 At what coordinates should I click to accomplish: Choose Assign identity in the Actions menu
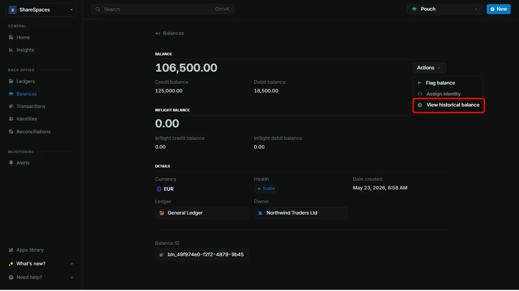(448, 94)
